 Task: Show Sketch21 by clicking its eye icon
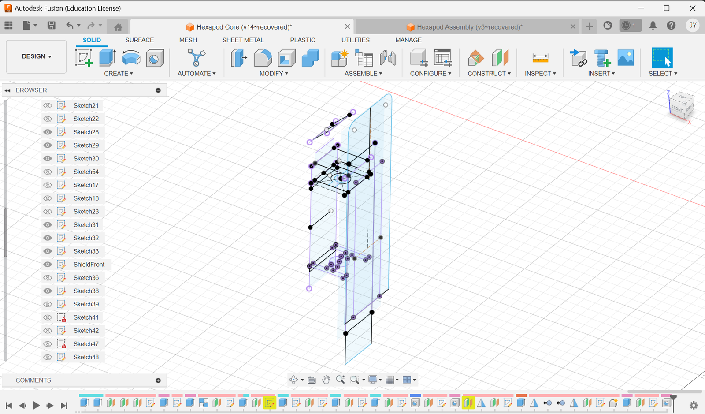pos(47,105)
